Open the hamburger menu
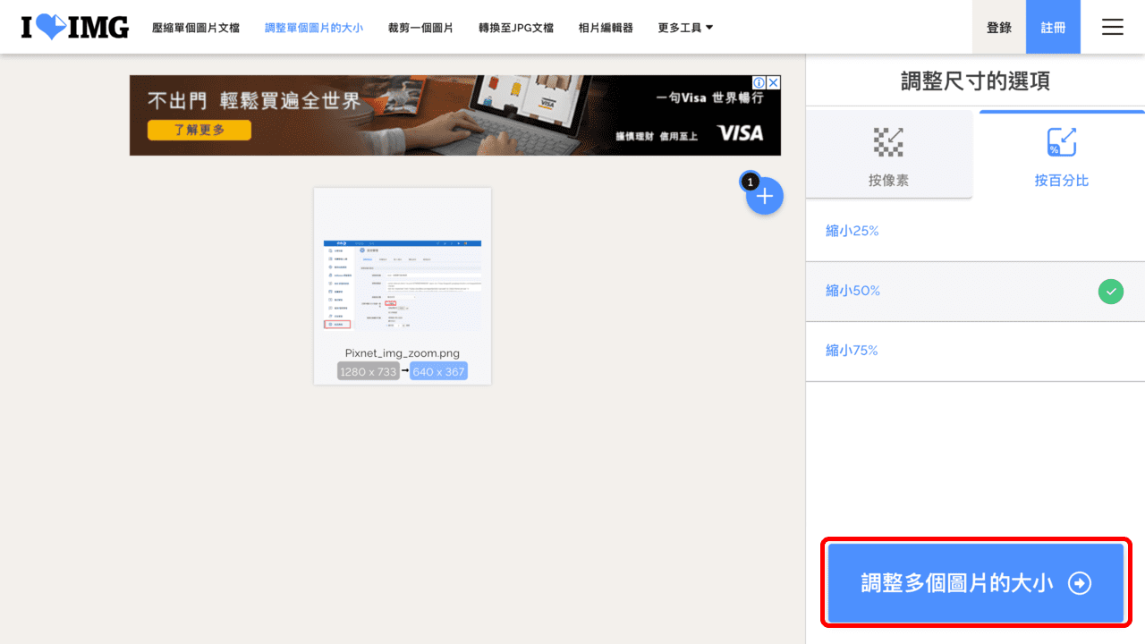 pos(1112,27)
